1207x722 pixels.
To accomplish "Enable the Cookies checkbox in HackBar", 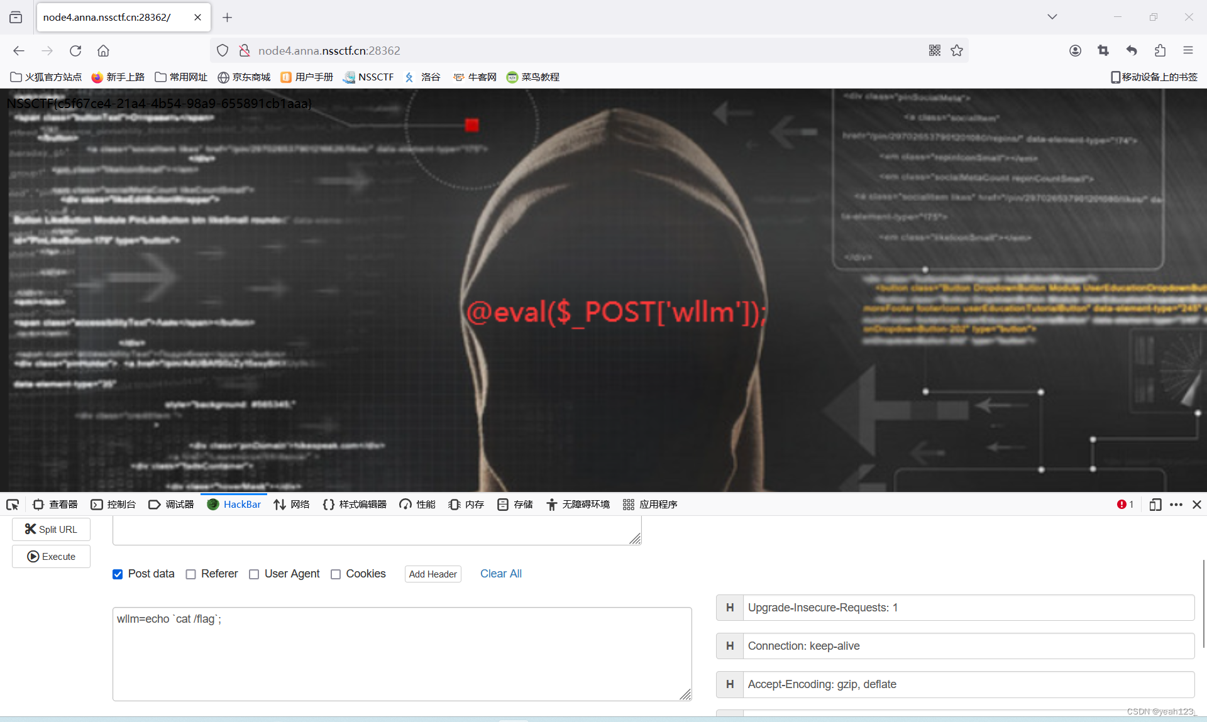I will coord(335,574).
